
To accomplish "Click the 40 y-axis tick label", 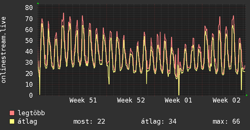I will point(29,51).
